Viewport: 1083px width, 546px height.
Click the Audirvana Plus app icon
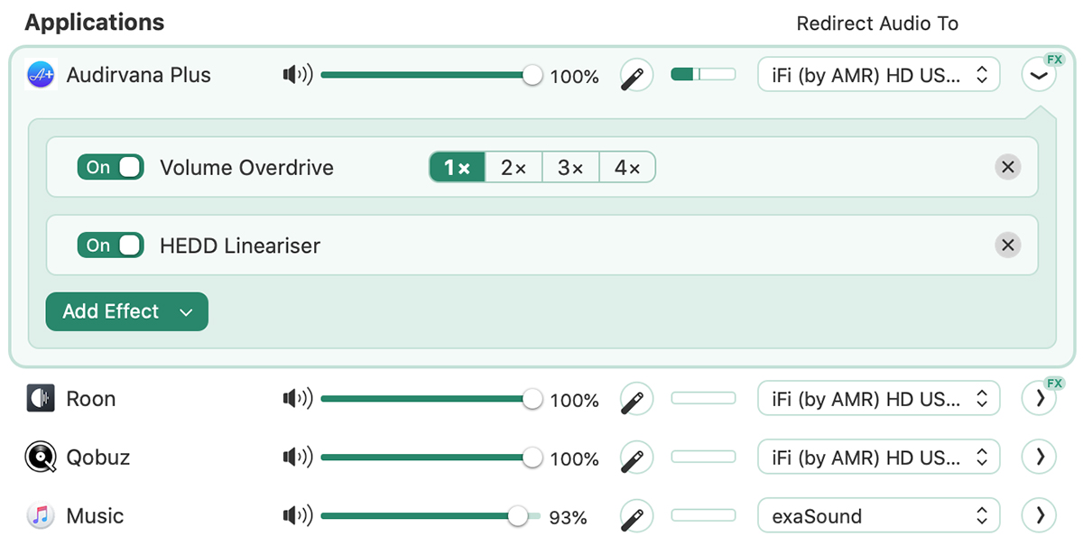[41, 75]
